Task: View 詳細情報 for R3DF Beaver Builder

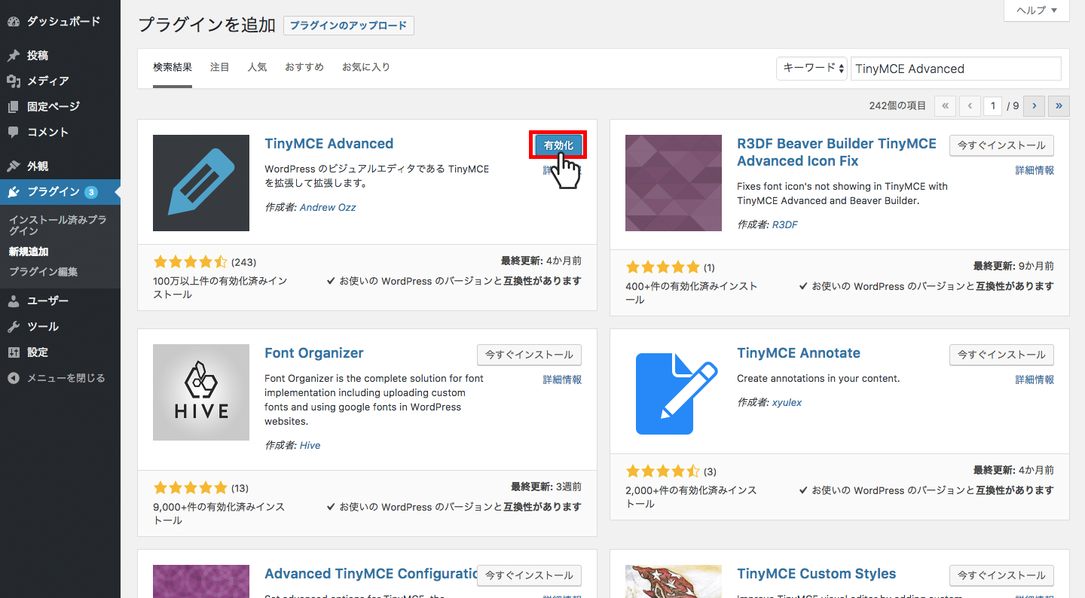Action: pos(1035,170)
